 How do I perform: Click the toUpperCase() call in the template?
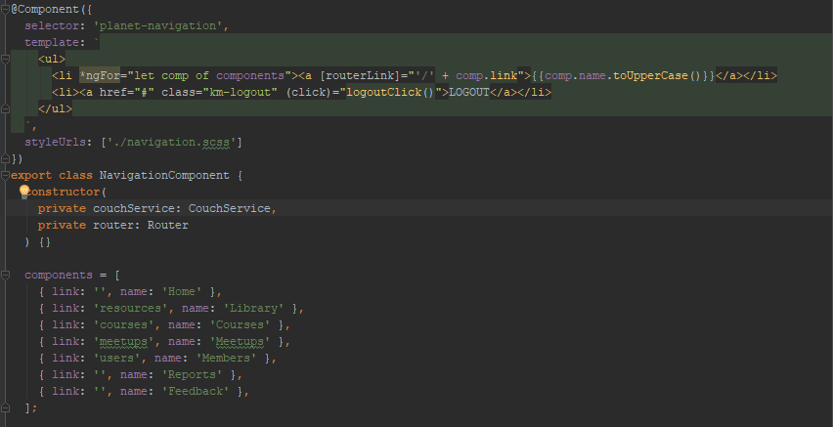pos(657,75)
